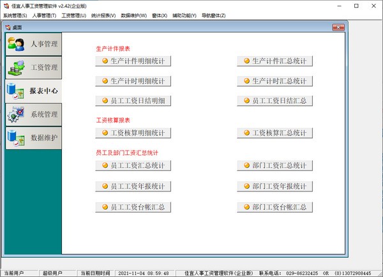Open the 统计报表(V) menu
This screenshot has width=383, height=277.
click(103, 15)
